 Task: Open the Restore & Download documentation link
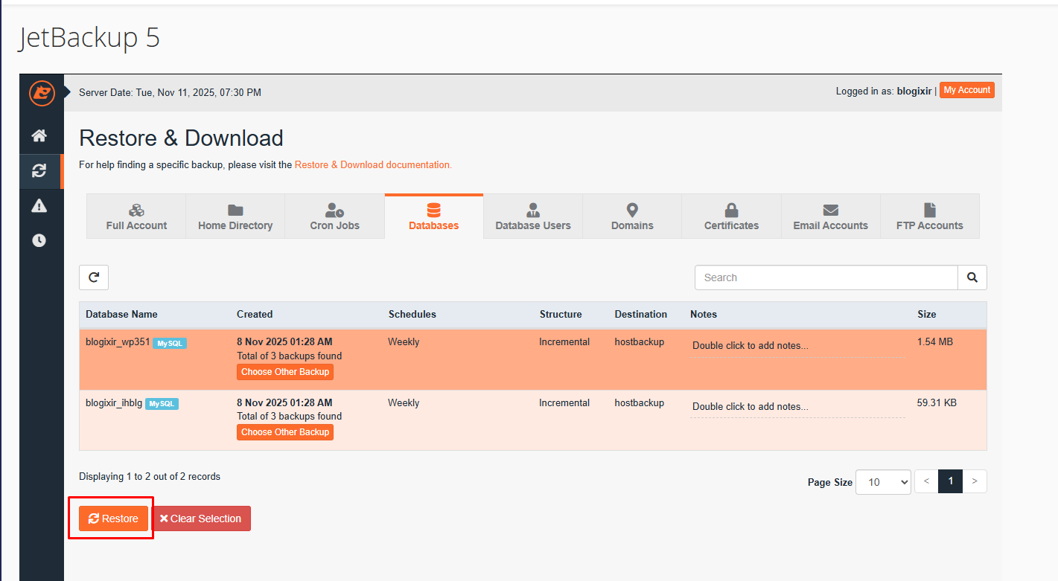[x=373, y=164]
